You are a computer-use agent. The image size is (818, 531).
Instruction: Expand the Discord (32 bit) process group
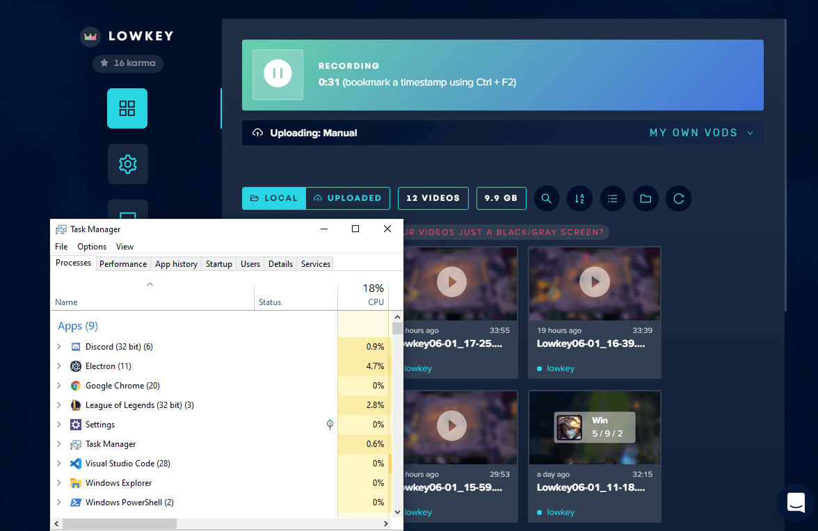coord(59,347)
